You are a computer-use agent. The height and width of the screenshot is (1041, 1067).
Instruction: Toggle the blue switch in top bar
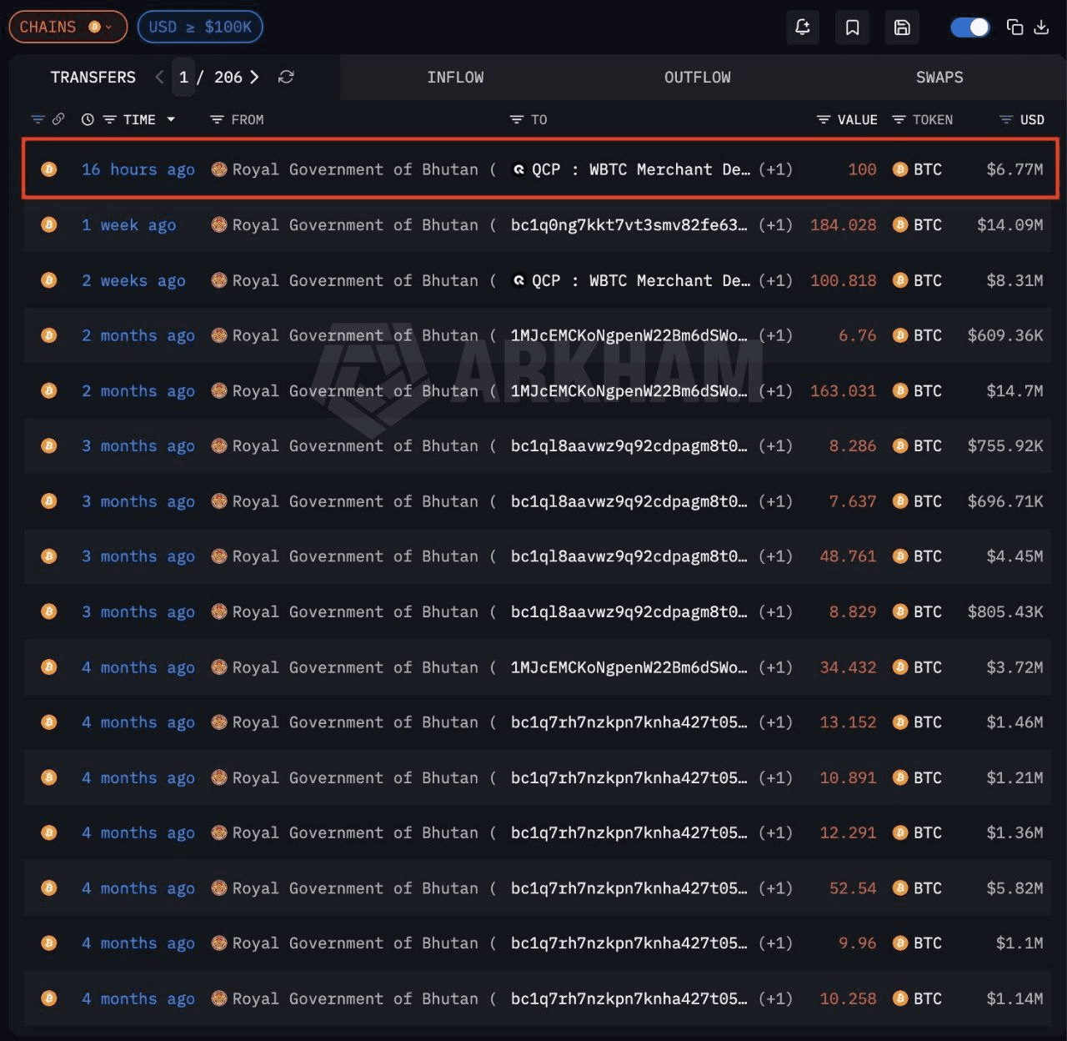tap(969, 28)
